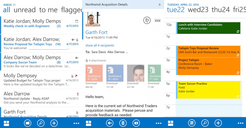The width and height of the screenshot is (246, 128).
Task: Open the Team Soccer Practice yellow event
Action: tap(208, 90)
